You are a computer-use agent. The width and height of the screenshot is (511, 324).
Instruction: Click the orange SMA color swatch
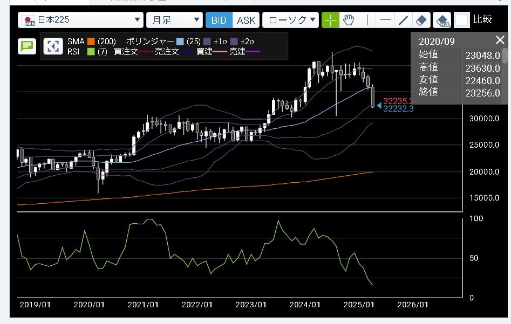coord(91,42)
